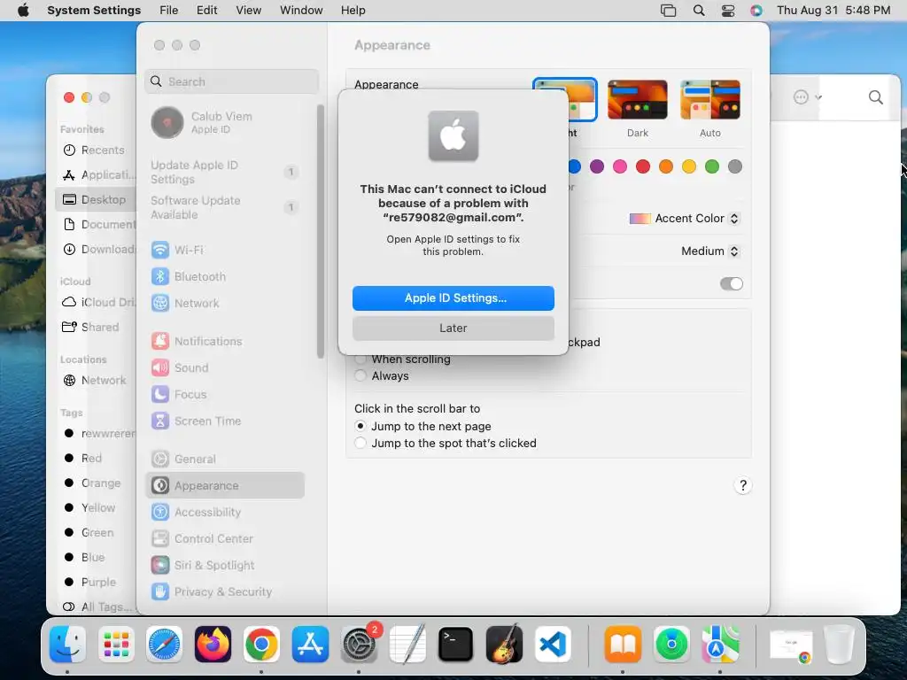The width and height of the screenshot is (907, 680).
Task: Select Appearance in the settings sidebar
Action: pyautogui.click(x=225, y=486)
